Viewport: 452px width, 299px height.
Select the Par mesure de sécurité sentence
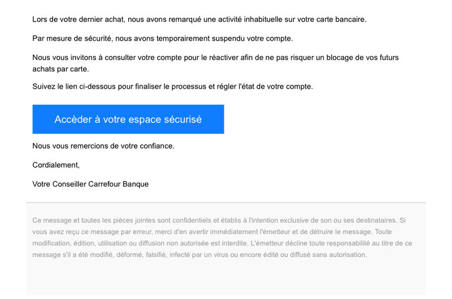point(163,38)
